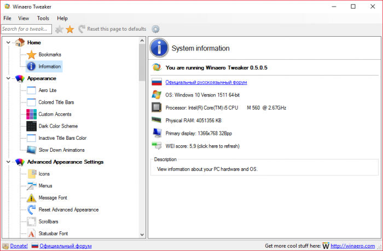The height and width of the screenshot is (251, 383).
Task: Click the Windows flag OS icon
Action: coord(156,95)
